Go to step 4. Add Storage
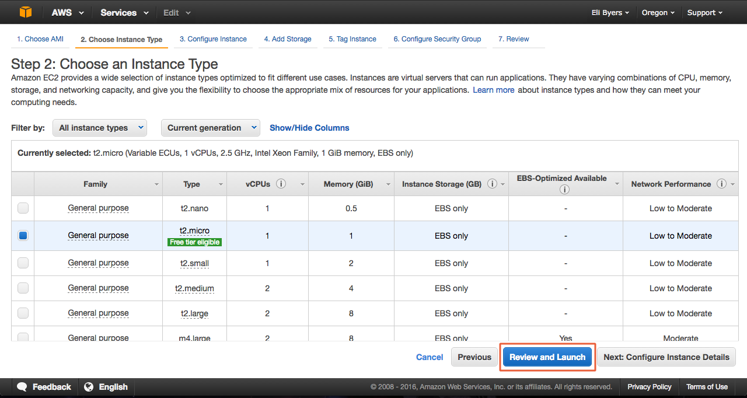Image resolution: width=747 pixels, height=398 pixels. tap(288, 39)
